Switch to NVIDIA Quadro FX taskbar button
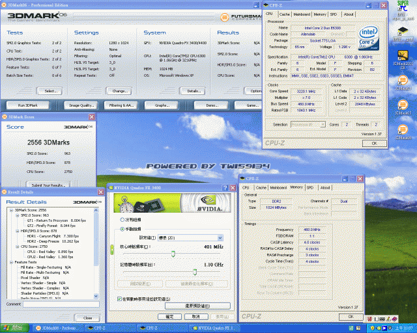The width and height of the screenshot is (417, 333). tap(213, 328)
